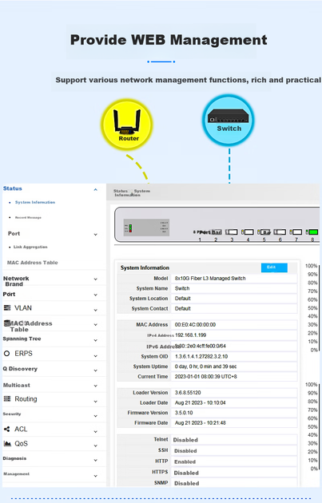322x503 pixels.
Task: Select port 3 on switch panel
Action: tap(232, 232)
